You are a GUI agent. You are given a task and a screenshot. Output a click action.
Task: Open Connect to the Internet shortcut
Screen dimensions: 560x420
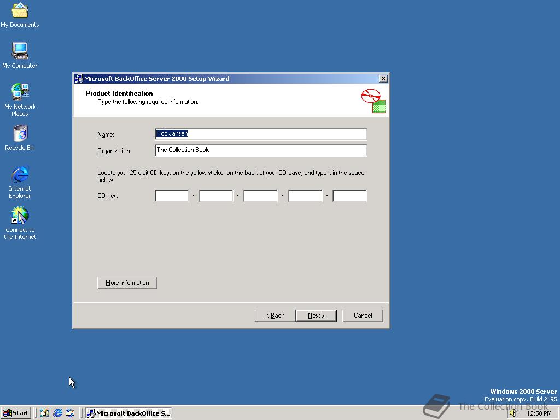coord(20,224)
